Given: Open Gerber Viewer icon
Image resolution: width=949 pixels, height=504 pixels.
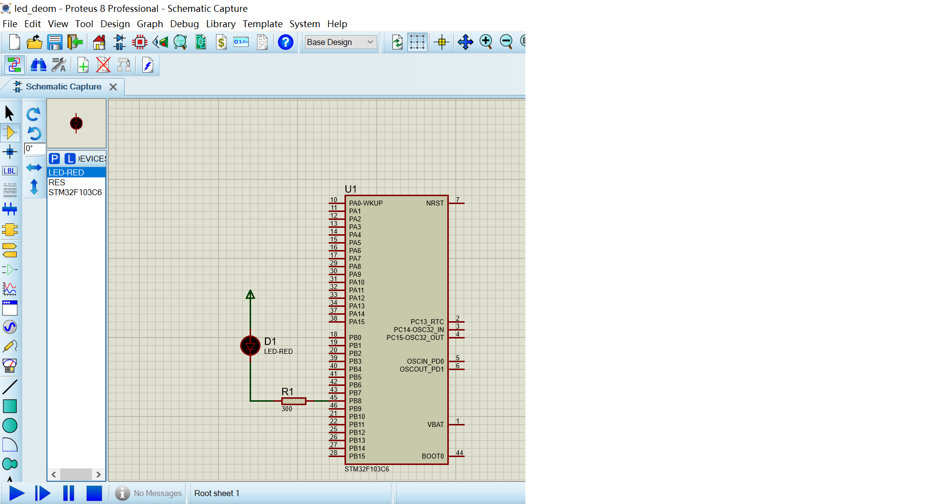Looking at the screenshot, I should tap(180, 42).
